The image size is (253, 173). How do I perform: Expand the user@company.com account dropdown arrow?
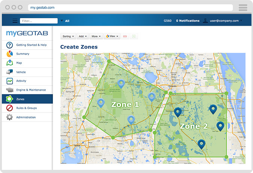241,21
